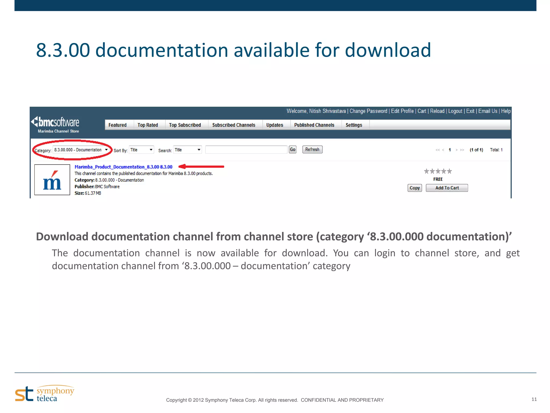
Task: Click the Exit link
Action: 470,111
